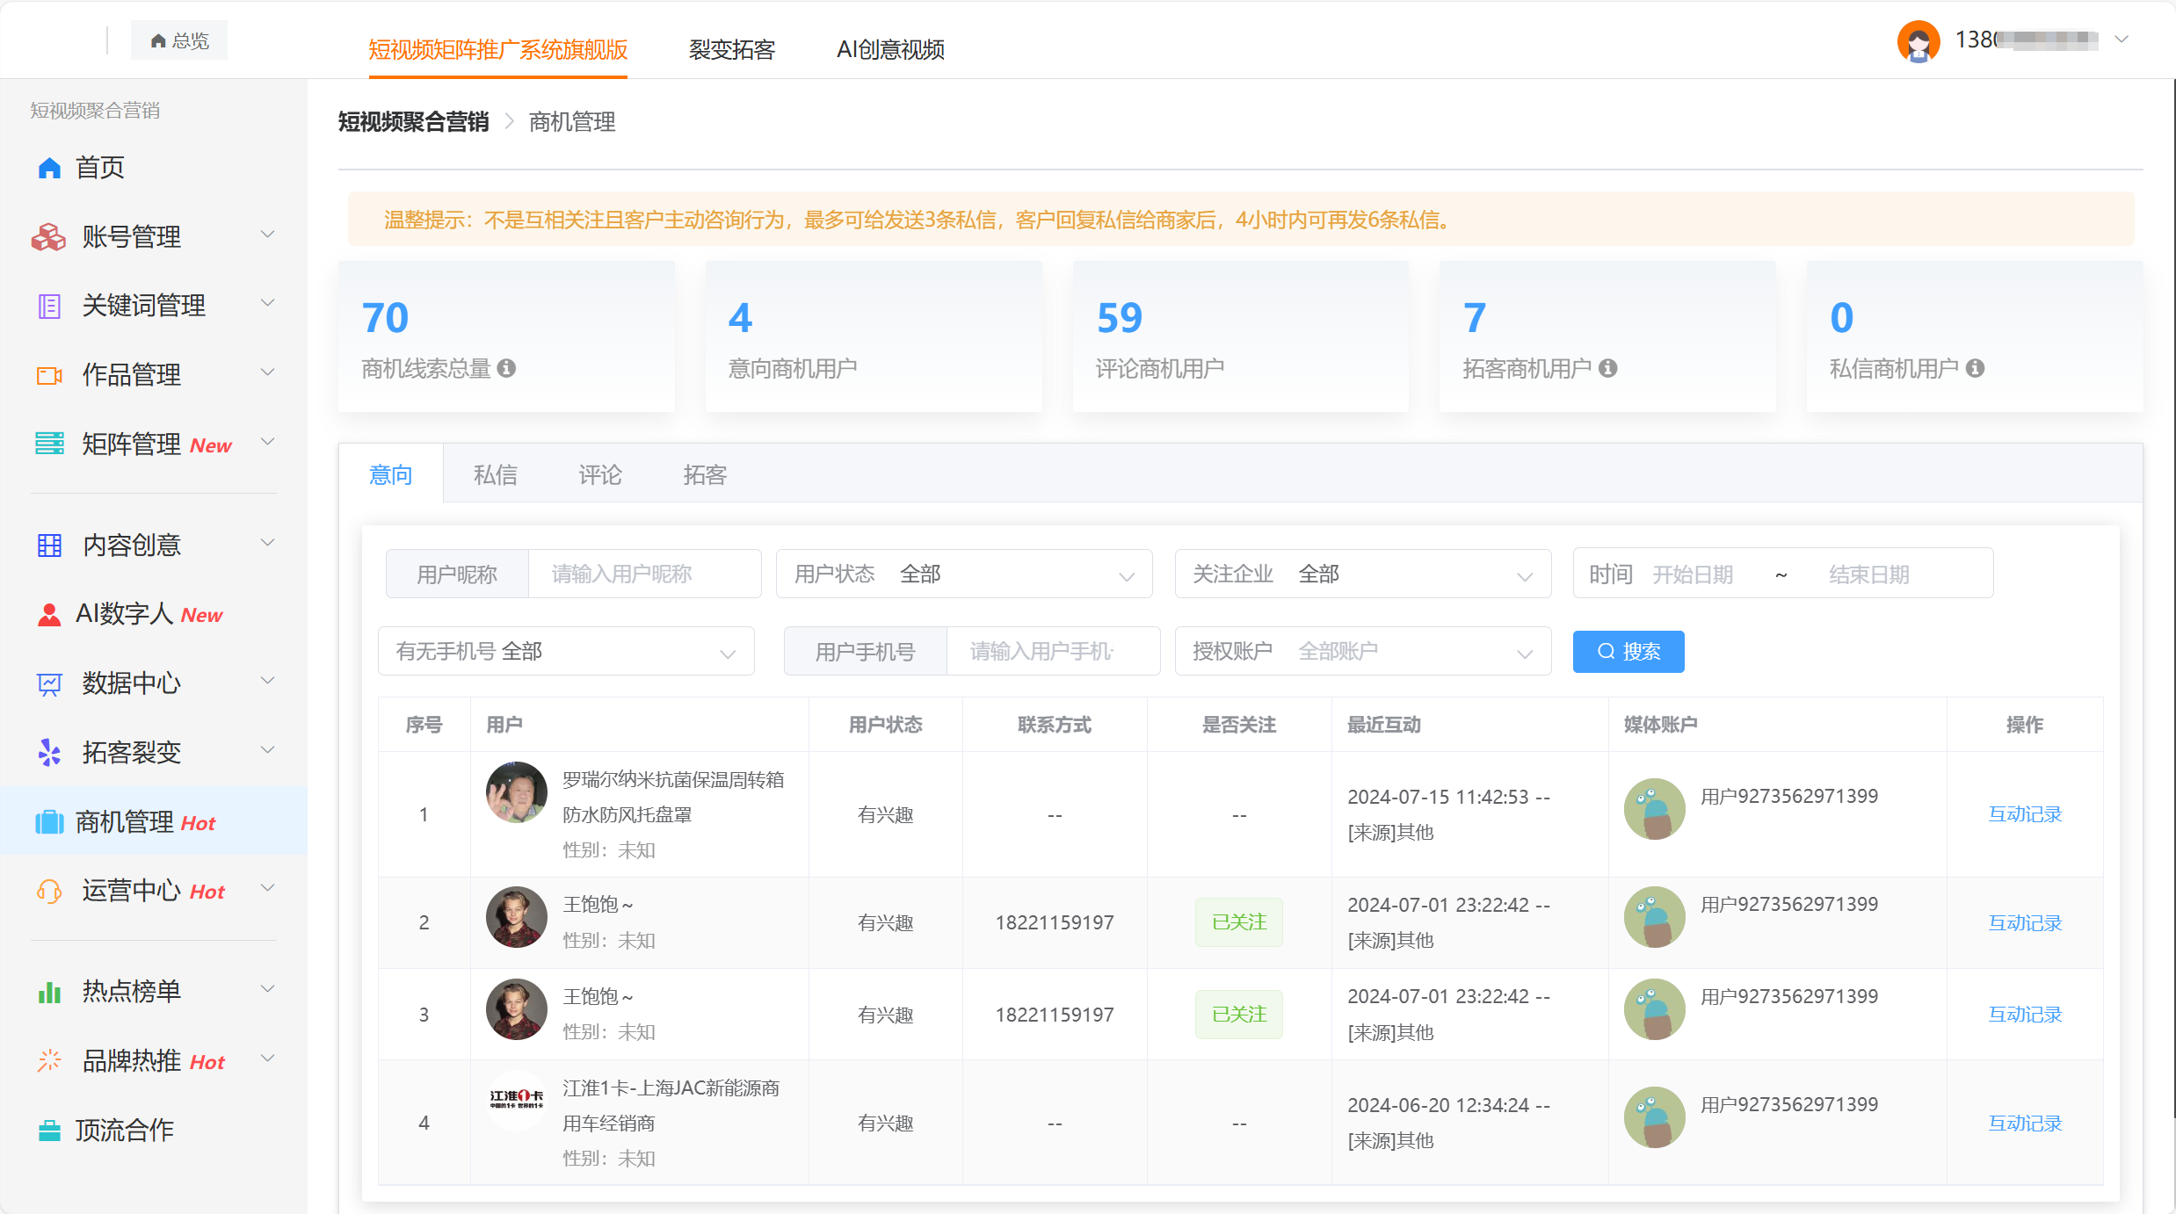
Task: Open account menu arrow beside phone number
Action: 2122,40
